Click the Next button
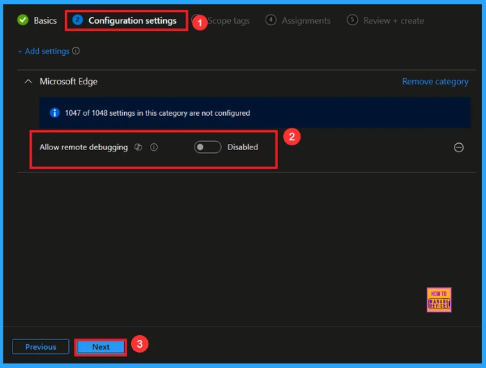Viewport: 486px width, 368px height. point(100,346)
